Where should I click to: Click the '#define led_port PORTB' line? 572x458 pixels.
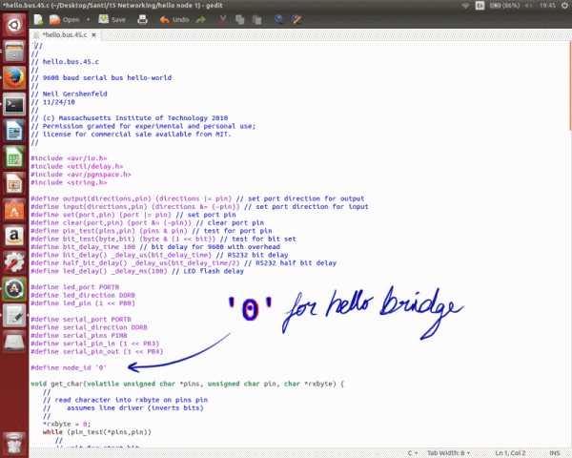coord(74,287)
